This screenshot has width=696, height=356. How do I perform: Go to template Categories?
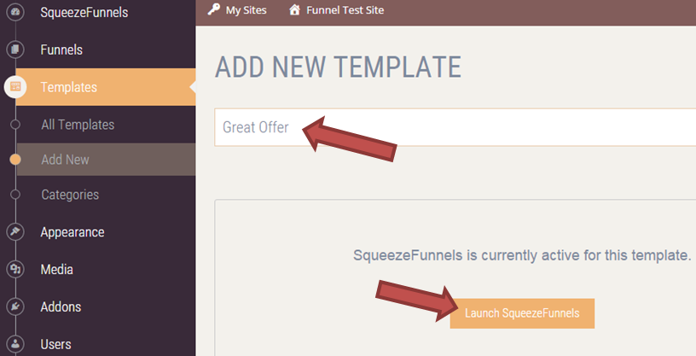click(x=70, y=195)
